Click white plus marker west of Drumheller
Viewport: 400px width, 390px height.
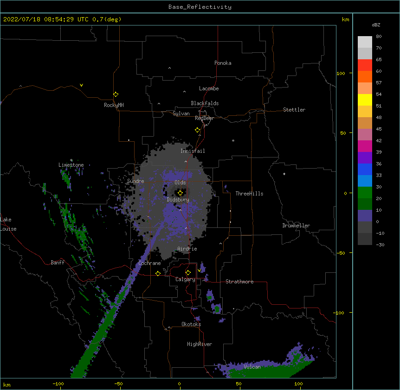[284, 174]
